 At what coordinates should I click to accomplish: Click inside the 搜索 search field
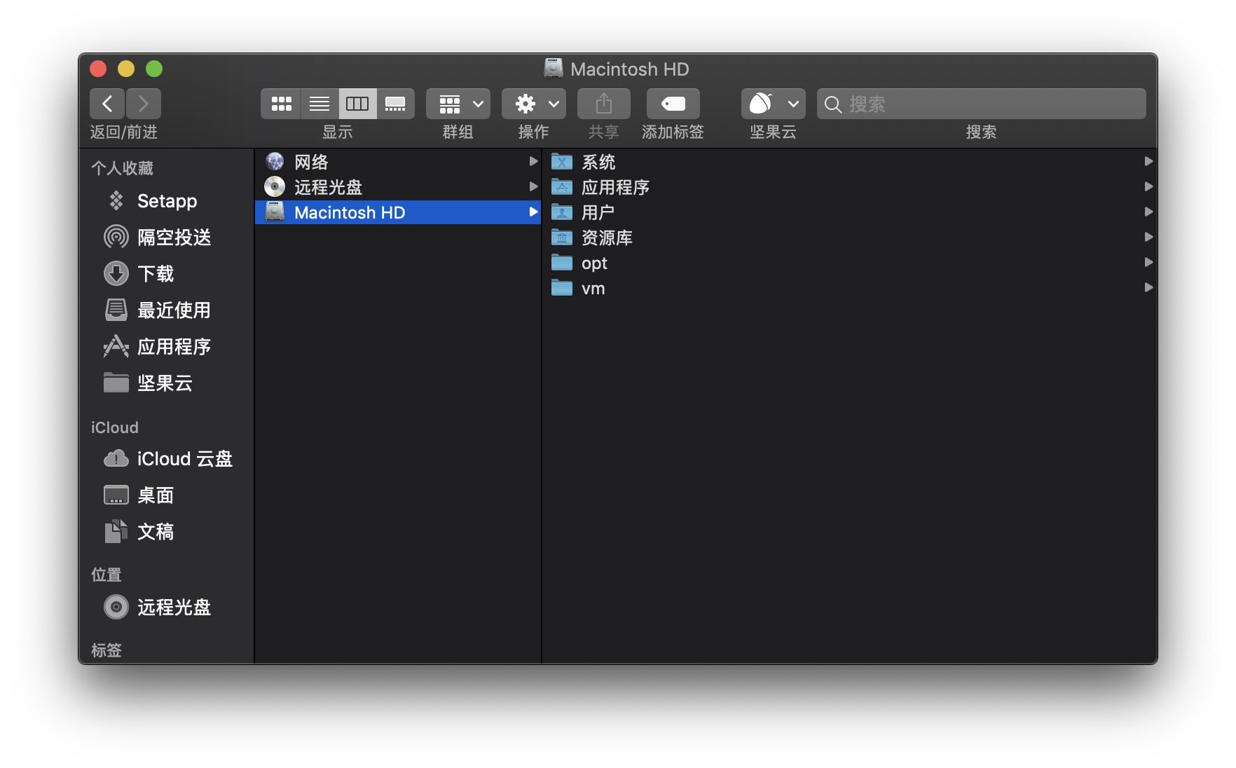pyautogui.click(x=981, y=104)
